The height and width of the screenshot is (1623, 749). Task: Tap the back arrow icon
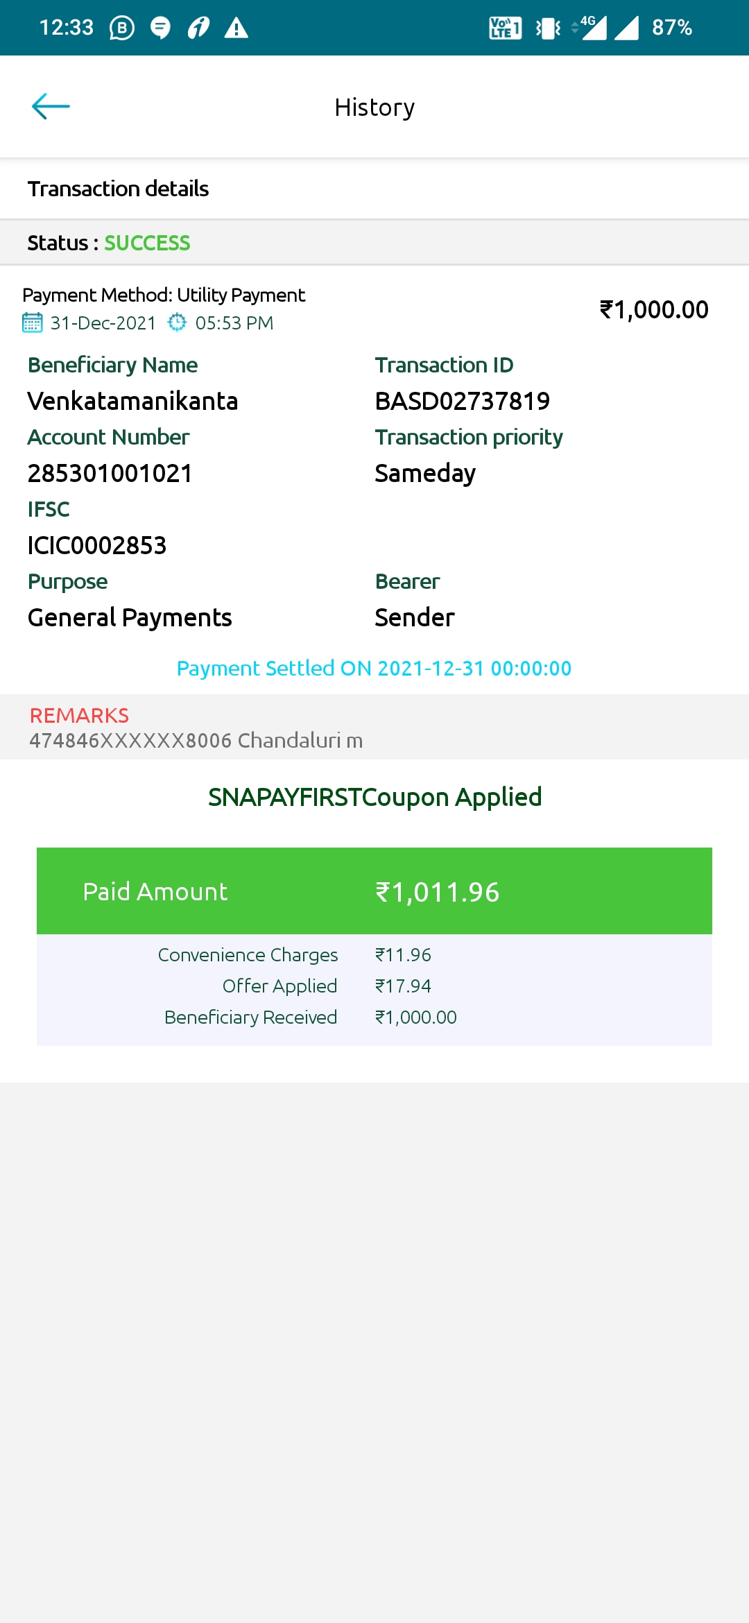51,107
